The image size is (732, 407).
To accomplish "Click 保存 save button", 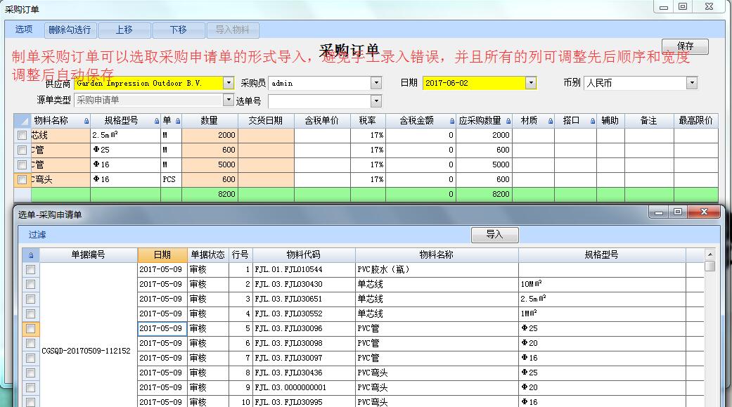I will [x=685, y=46].
